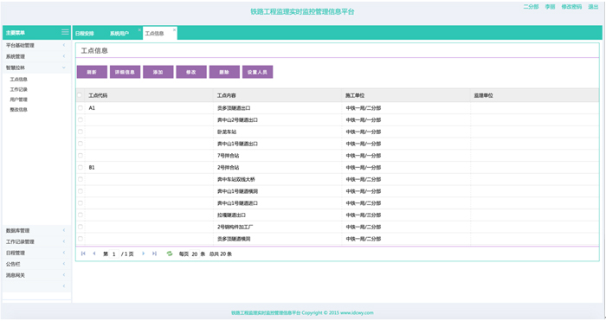Click the 设置人员 button

(257, 72)
